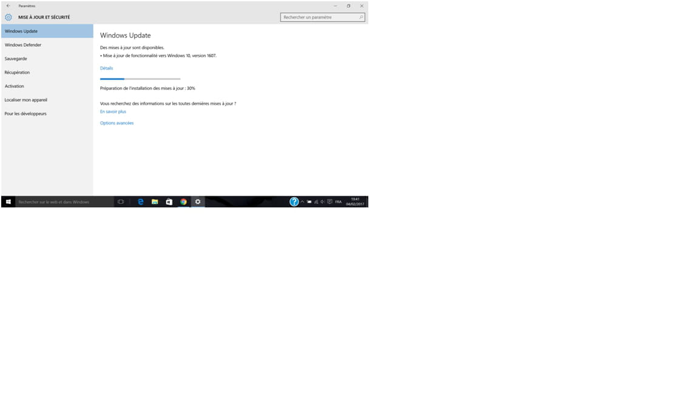Click the battery icon in the system tray
Viewport: 699px width, 393px height.
[x=309, y=202]
